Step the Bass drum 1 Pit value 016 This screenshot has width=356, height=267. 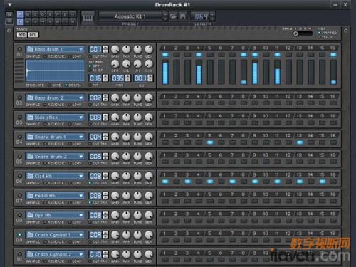point(105,78)
